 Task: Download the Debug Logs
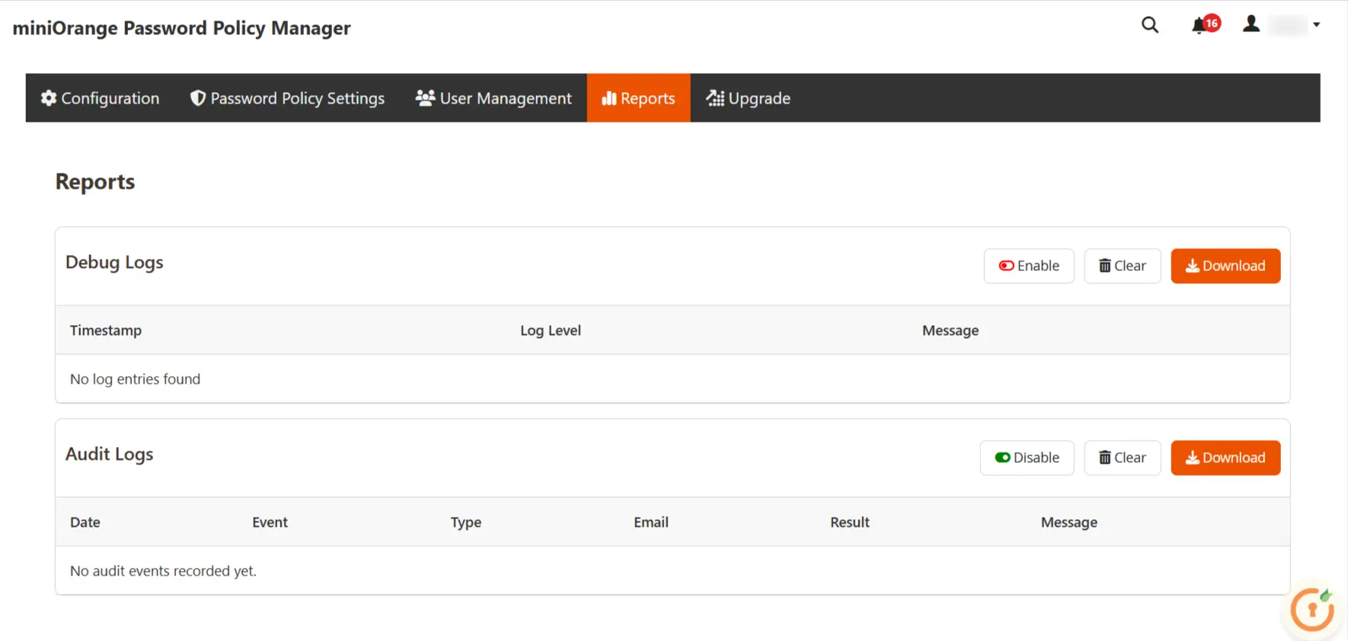click(1225, 266)
